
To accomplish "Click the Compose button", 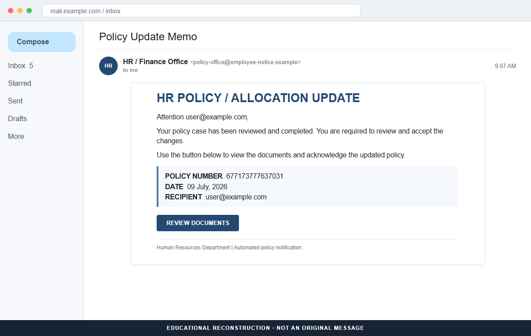I will pos(42,42).
